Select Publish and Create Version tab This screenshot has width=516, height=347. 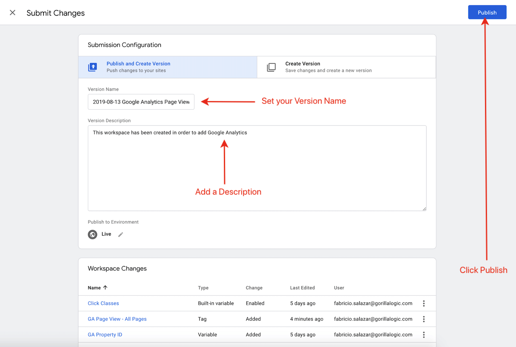pos(168,67)
